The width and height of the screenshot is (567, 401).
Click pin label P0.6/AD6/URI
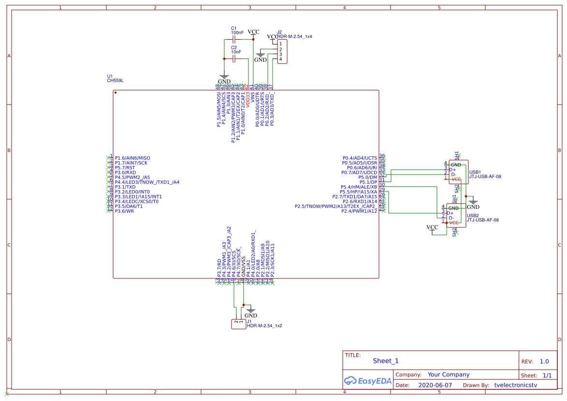(x=362, y=168)
